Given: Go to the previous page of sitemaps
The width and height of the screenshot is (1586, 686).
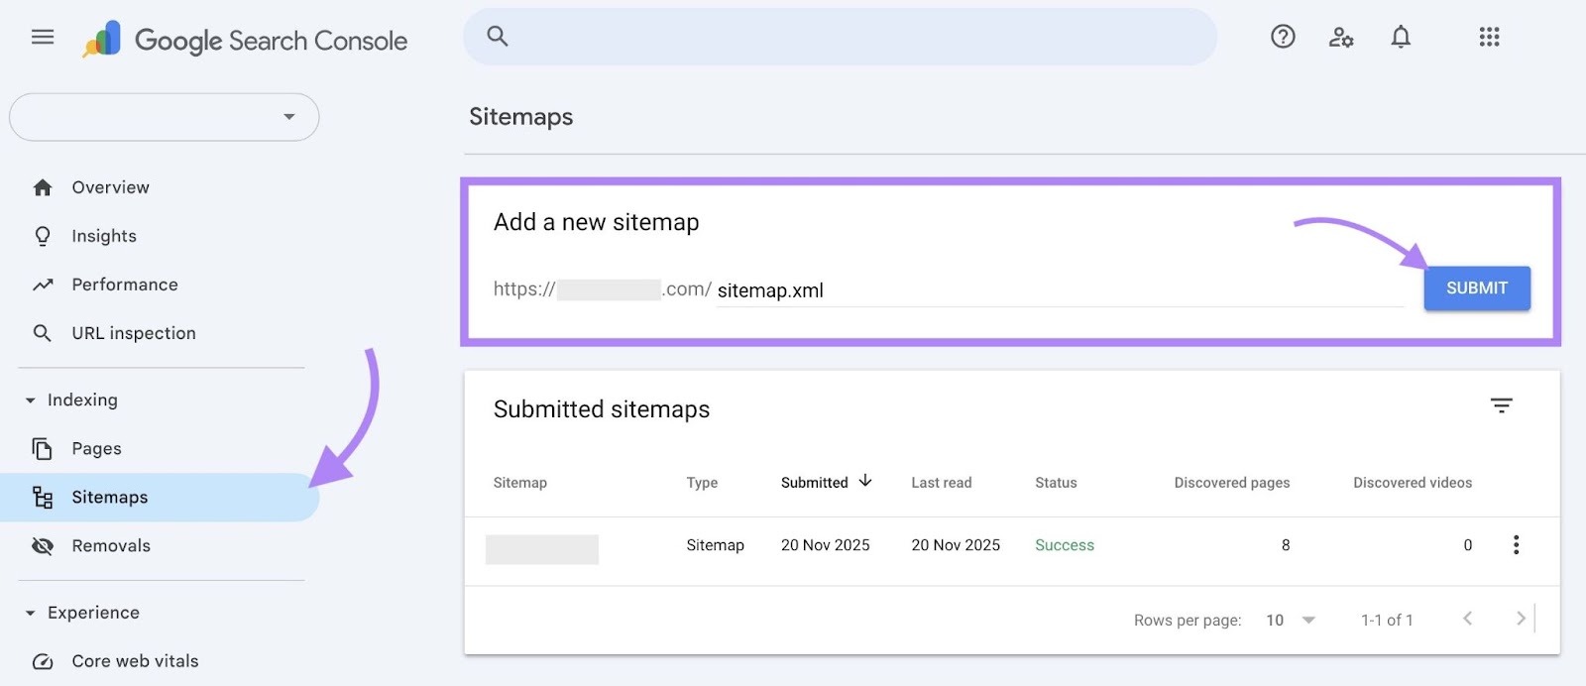Looking at the screenshot, I should coord(1467,619).
